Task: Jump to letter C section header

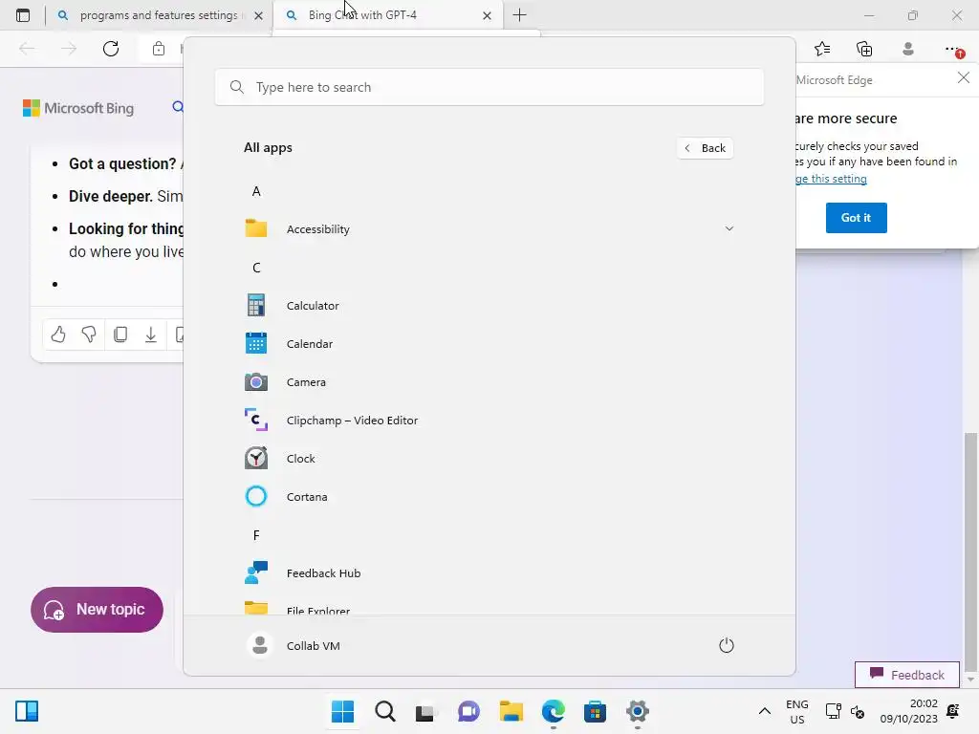Action: pos(256,268)
